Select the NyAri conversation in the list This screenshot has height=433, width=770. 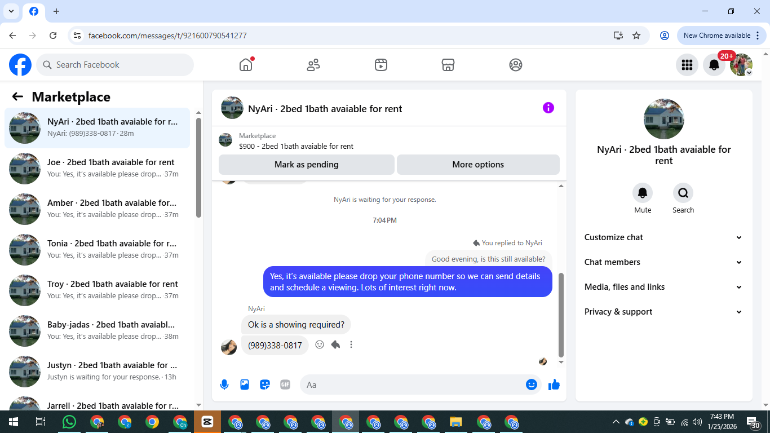pyautogui.click(x=97, y=128)
